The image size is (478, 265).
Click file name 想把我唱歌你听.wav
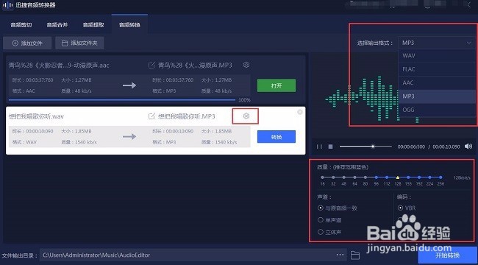tap(36, 116)
